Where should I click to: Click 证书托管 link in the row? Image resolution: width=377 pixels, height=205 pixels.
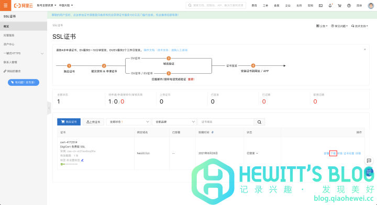click(349, 153)
